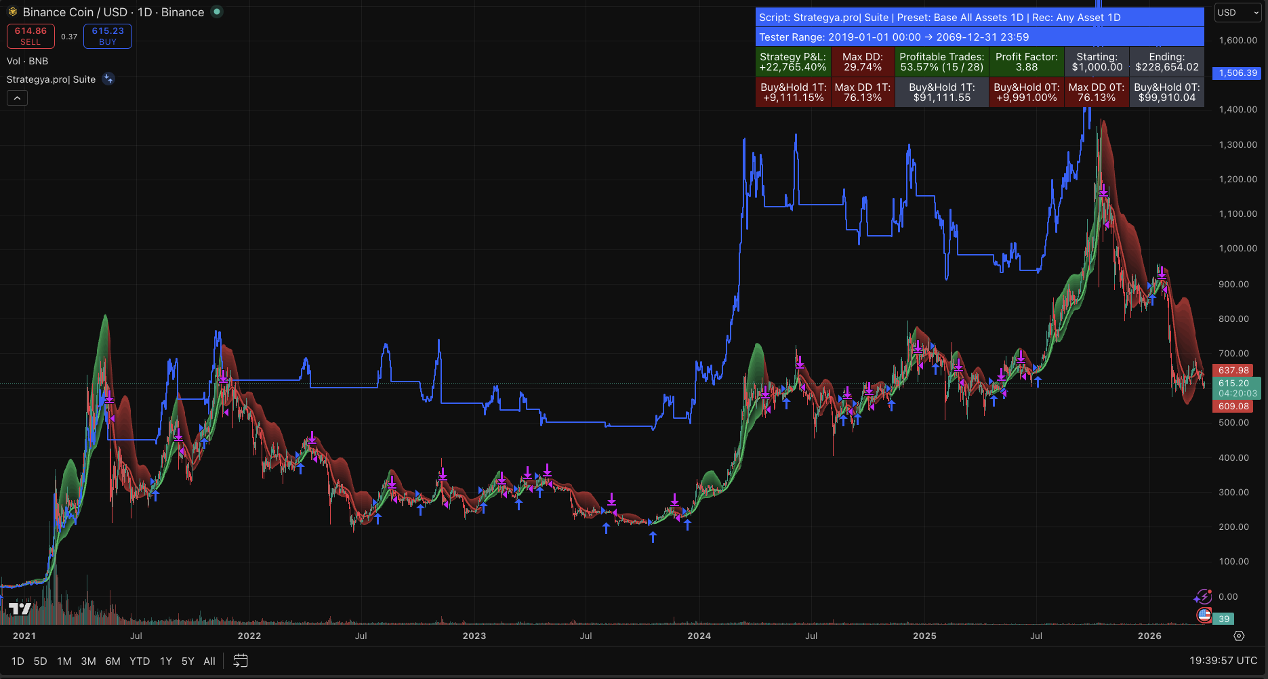Select the 5D time range
The width and height of the screenshot is (1268, 679).
point(41,661)
